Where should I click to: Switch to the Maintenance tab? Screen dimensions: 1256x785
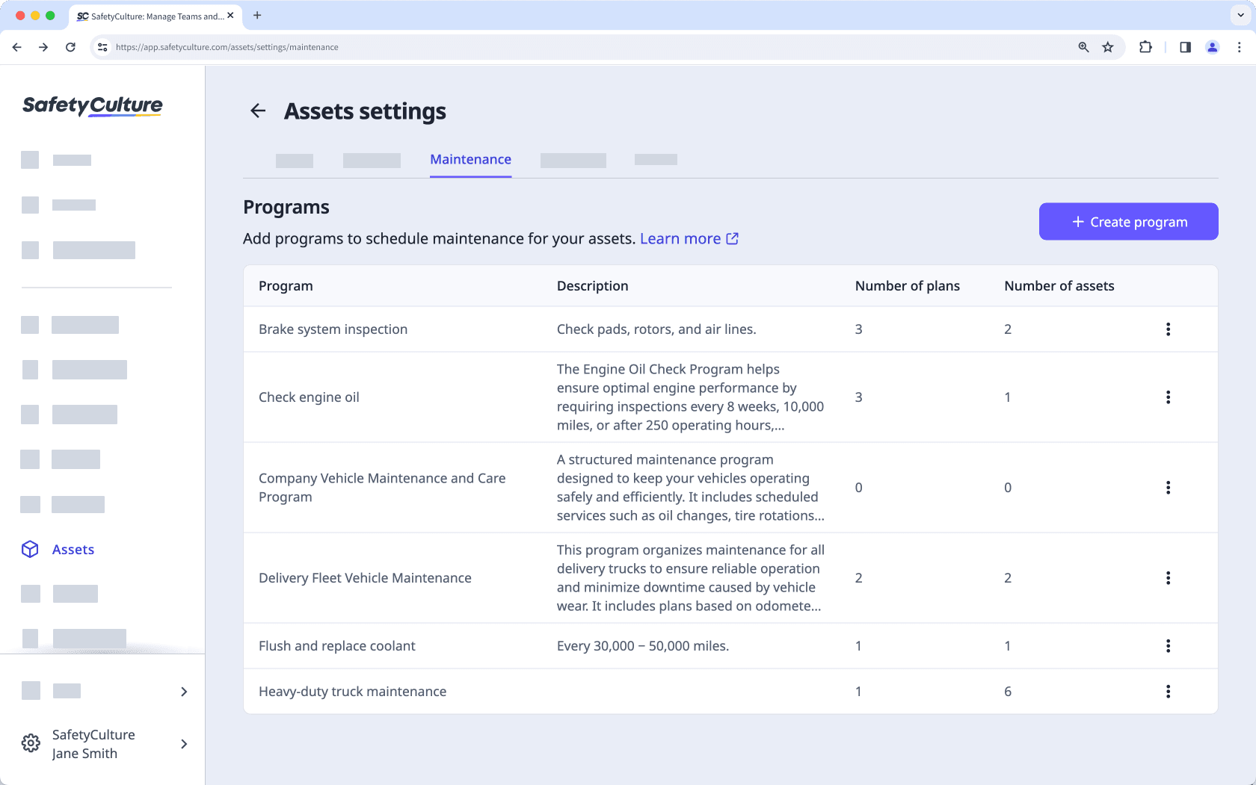point(470,159)
